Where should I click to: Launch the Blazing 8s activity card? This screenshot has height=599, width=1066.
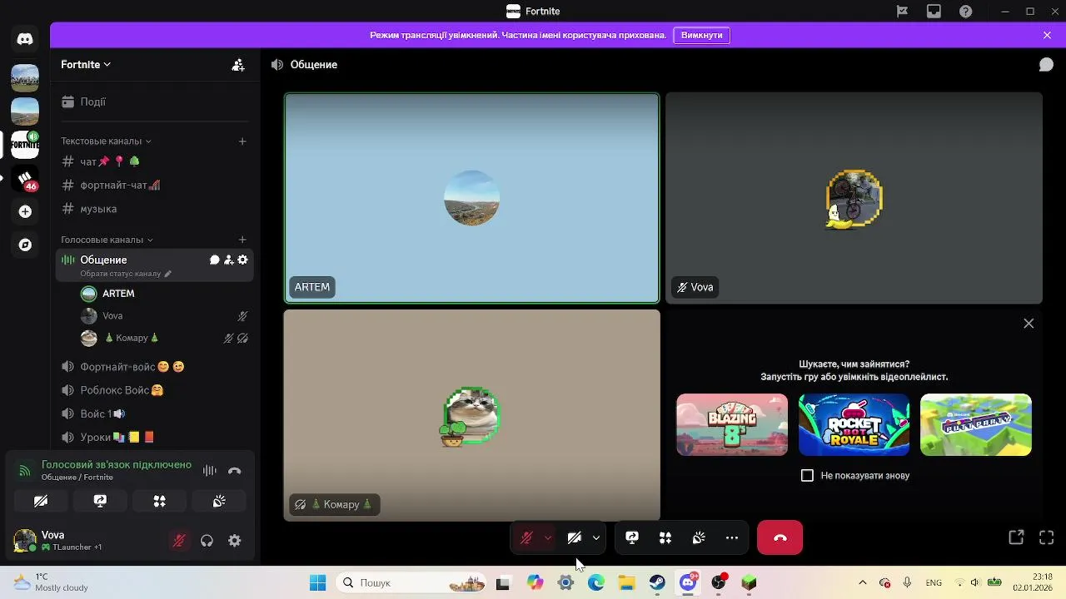point(732,425)
